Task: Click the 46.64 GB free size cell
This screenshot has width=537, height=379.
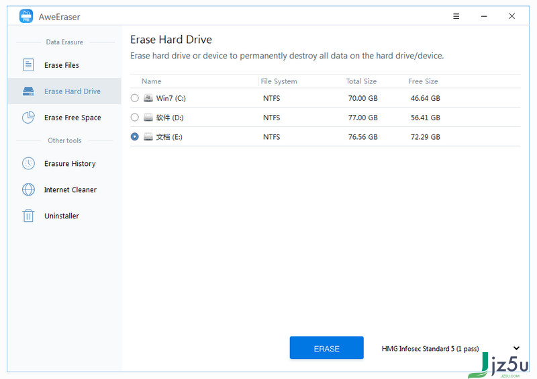Action: click(x=426, y=98)
